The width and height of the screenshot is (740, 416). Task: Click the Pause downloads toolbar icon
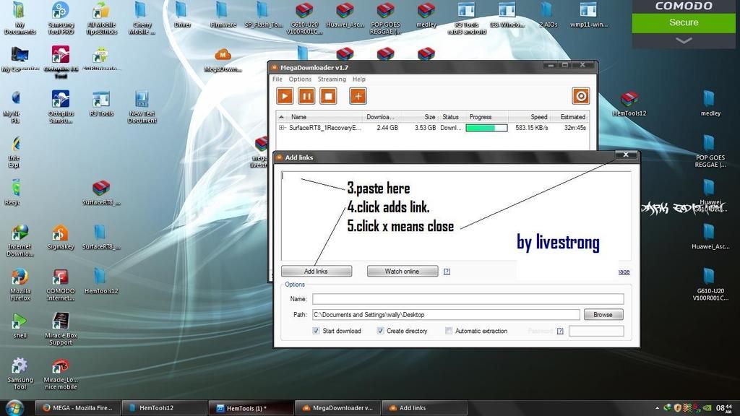tap(306, 96)
